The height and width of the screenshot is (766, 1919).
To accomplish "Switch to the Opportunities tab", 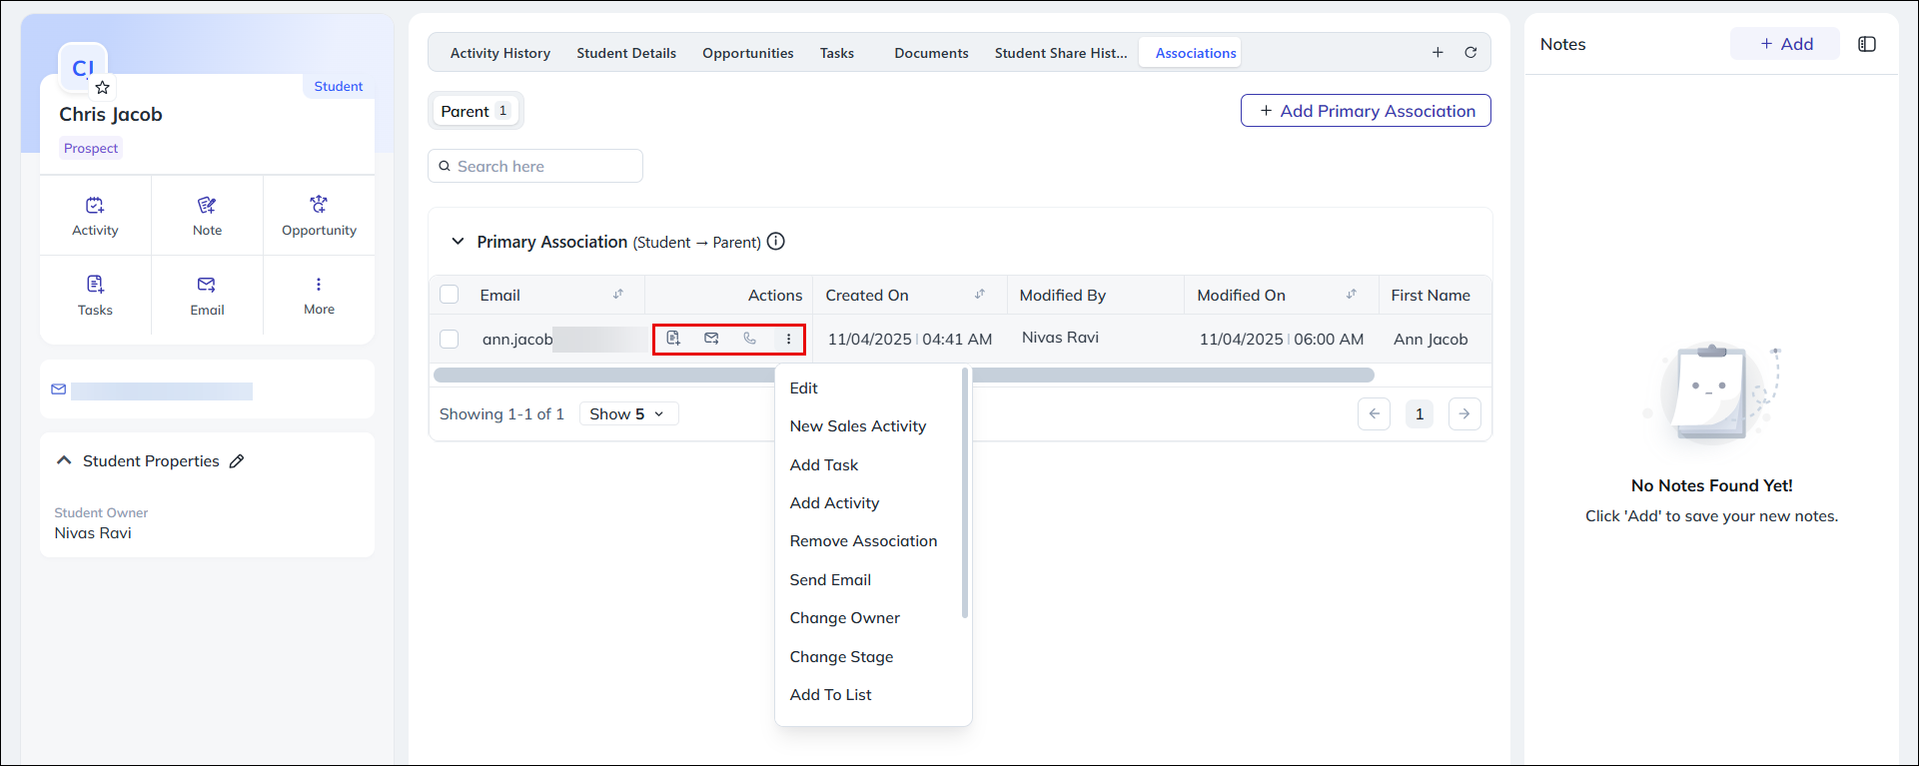I will pos(747,53).
